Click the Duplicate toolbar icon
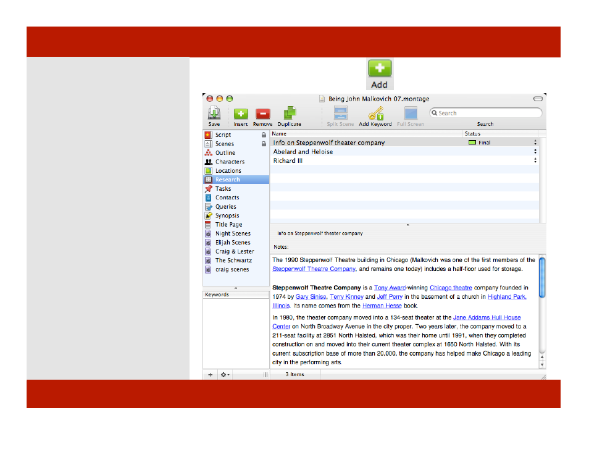Viewport: 589px width, 455px height. coord(290,113)
